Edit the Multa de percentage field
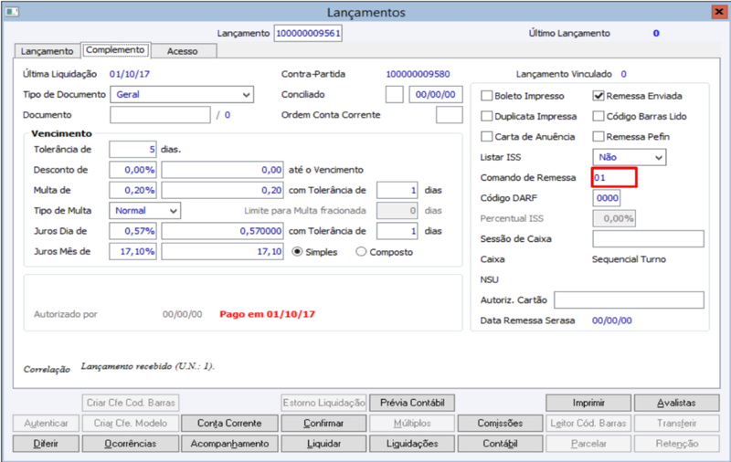 132,190
